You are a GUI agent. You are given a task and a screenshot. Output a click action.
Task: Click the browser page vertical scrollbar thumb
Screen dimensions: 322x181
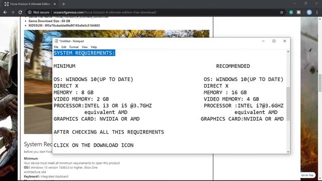click(320, 83)
